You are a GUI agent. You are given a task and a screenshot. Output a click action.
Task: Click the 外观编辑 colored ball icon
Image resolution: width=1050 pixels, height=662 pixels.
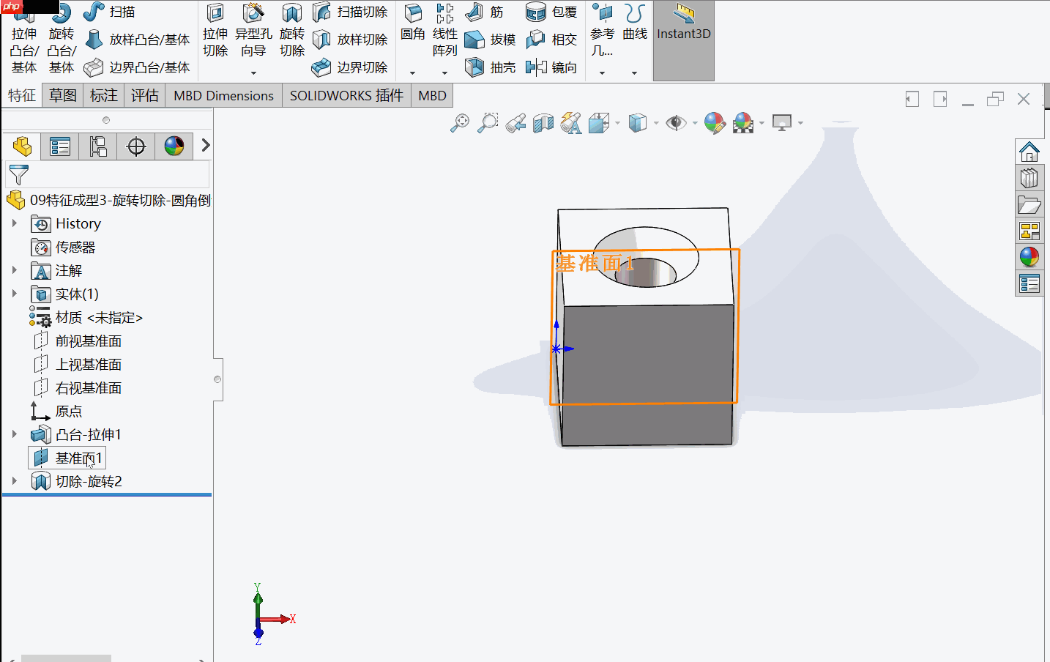click(715, 122)
